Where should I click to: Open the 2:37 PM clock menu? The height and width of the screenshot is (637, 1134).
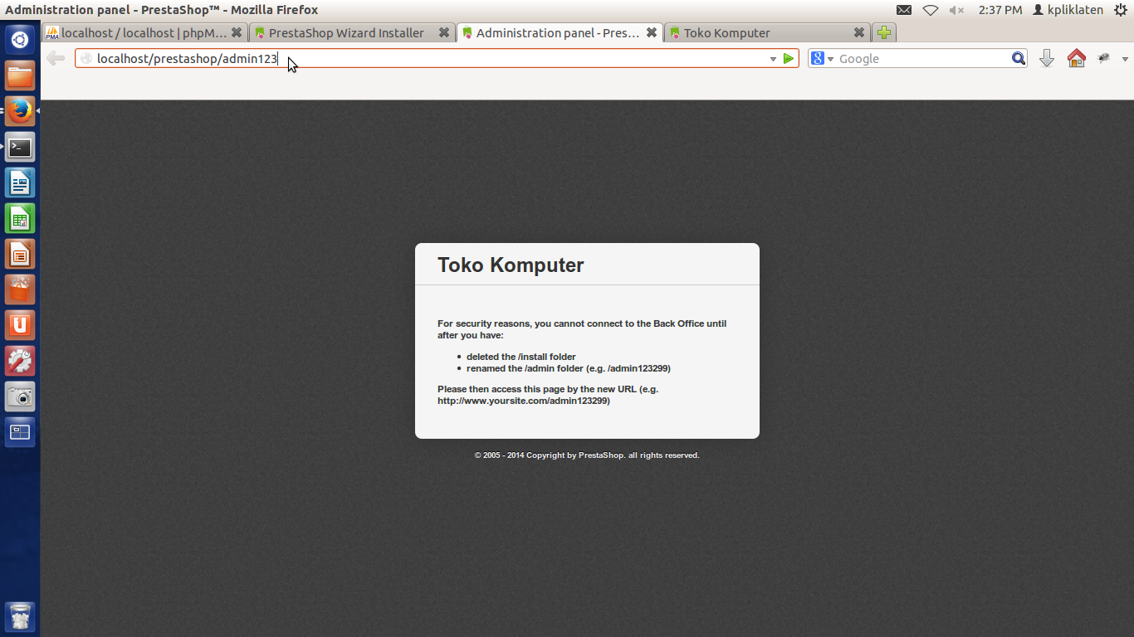[x=1000, y=10]
